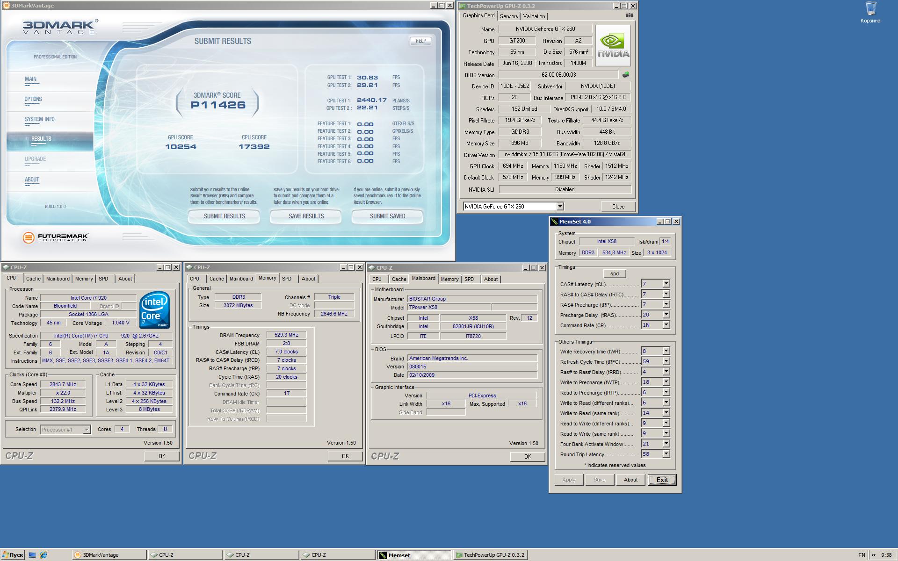Viewport: 898px width, 561px height.
Task: Click About button in MemSet
Action: (630, 480)
